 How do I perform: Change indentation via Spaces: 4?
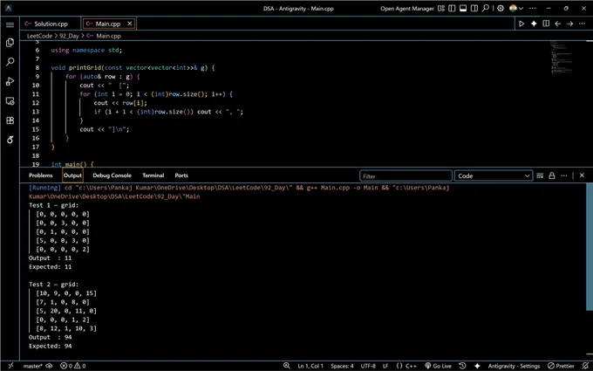(x=342, y=366)
